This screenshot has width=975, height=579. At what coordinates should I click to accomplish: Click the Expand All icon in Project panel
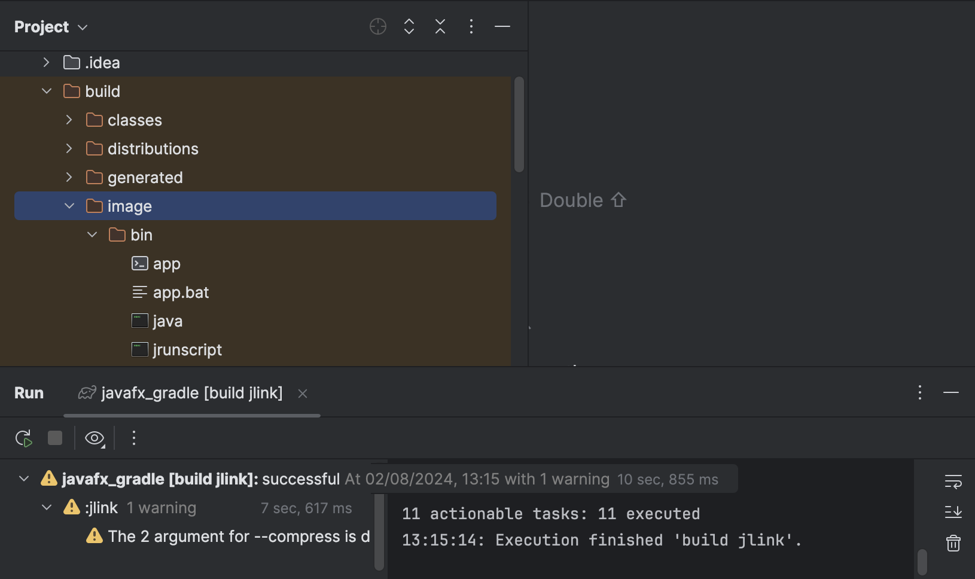click(409, 26)
